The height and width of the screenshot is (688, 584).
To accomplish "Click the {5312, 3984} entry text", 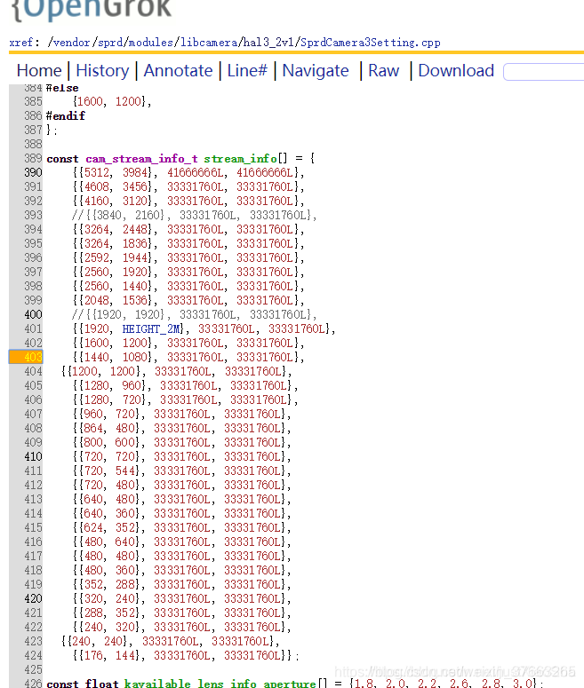I will point(116,172).
